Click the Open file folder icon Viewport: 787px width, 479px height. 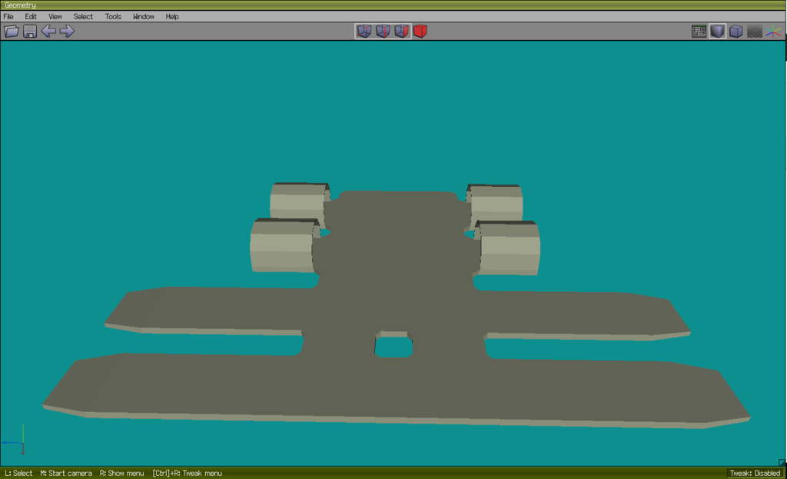tap(12, 32)
